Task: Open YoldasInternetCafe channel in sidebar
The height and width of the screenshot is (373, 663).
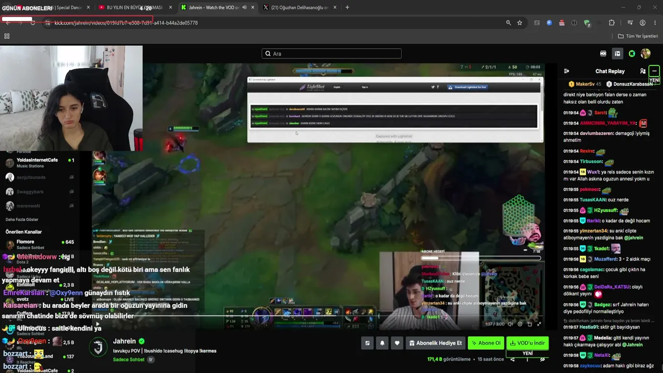Action: pyautogui.click(x=40, y=163)
